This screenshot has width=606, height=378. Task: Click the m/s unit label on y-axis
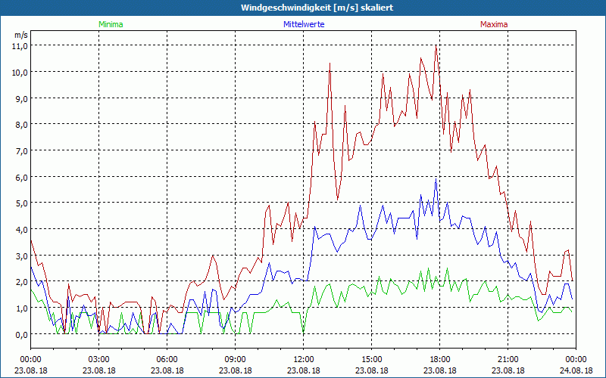(20, 35)
